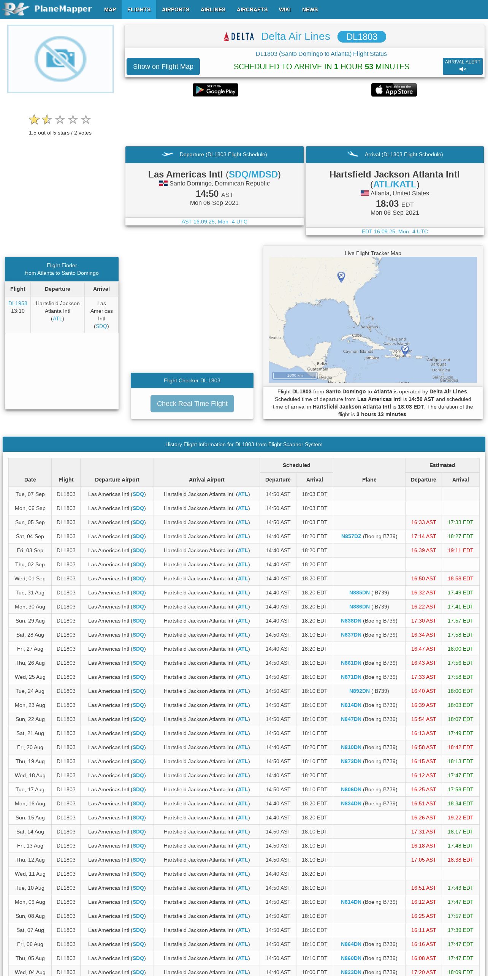Screen dimensions: 488x976
Task: Rate four stars
Action: tap(73, 120)
